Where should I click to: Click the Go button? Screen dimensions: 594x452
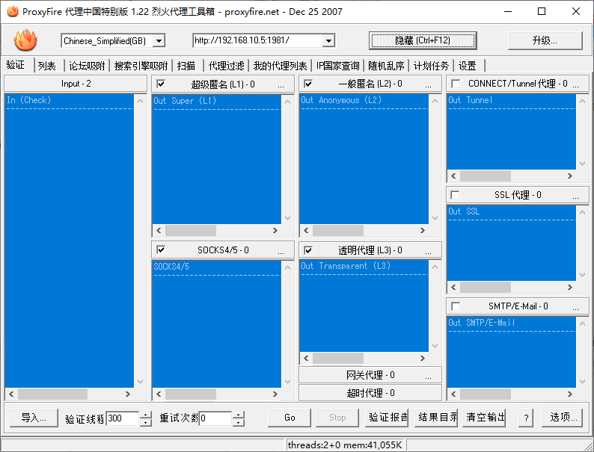pyautogui.click(x=290, y=418)
